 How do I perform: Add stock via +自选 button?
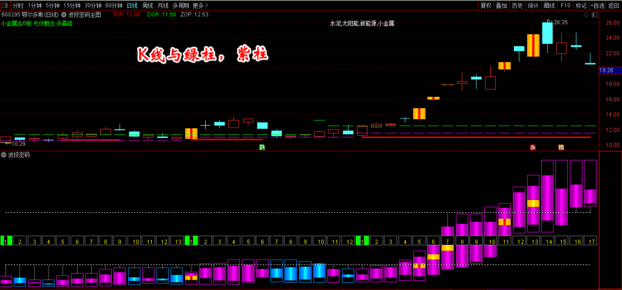click(598, 5)
